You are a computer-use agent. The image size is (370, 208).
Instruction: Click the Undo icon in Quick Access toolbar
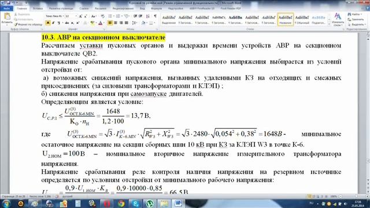point(14,3)
